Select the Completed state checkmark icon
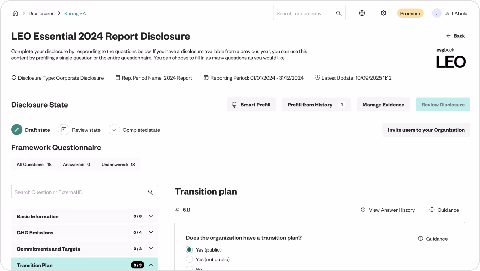This screenshot has height=271, width=480. click(x=114, y=130)
